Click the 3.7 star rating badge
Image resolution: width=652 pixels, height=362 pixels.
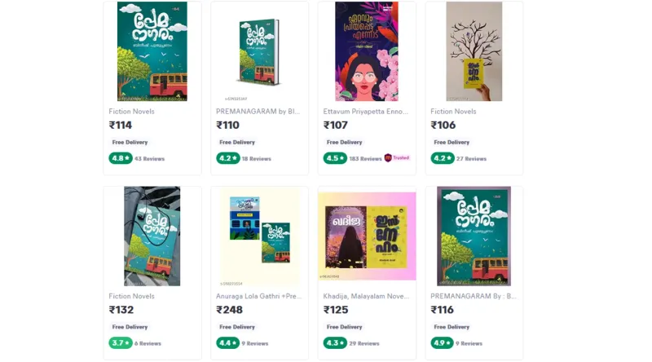pyautogui.click(x=121, y=343)
